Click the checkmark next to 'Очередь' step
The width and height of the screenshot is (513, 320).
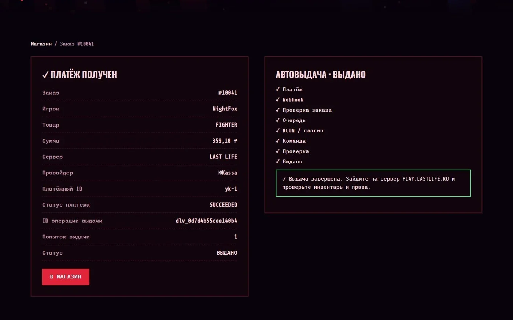[x=278, y=120]
